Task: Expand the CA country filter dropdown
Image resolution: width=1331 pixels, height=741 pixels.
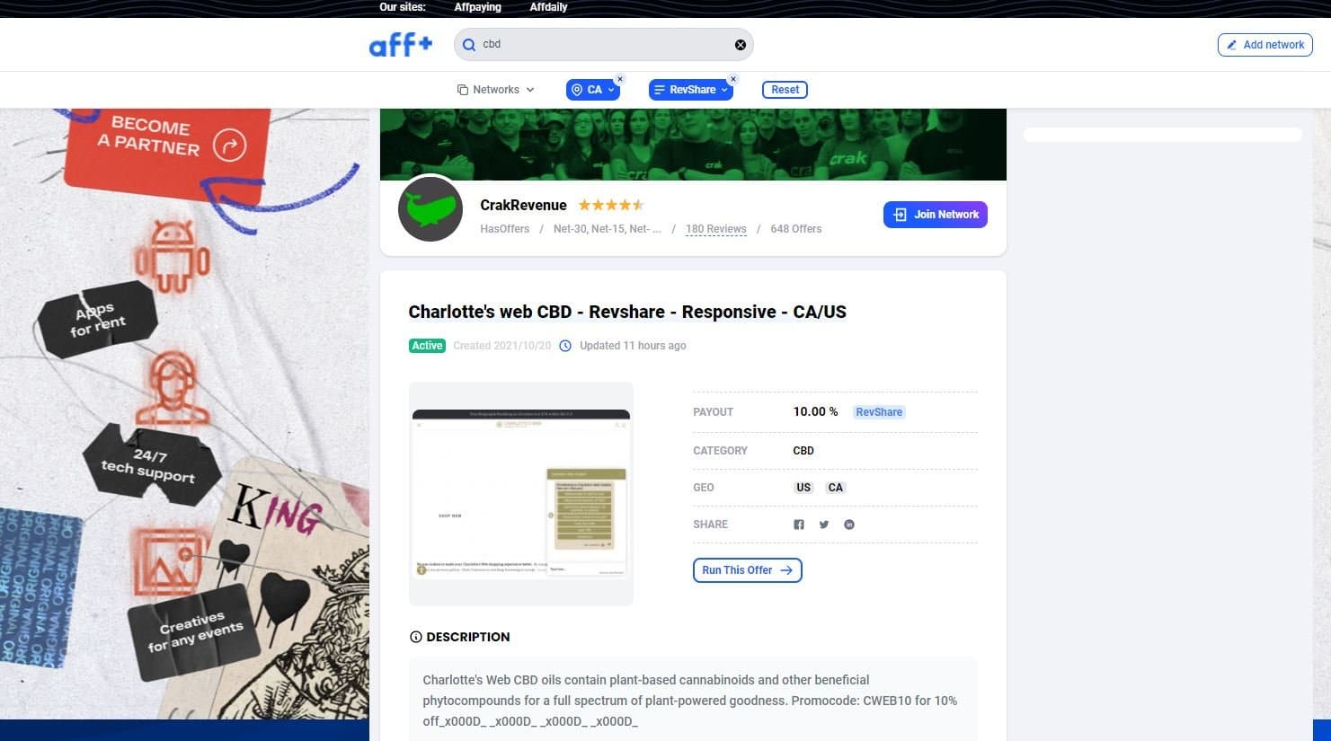Action: (593, 90)
